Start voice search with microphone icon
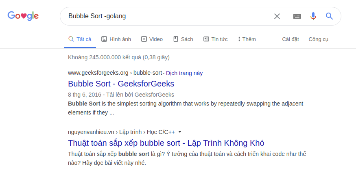Viewport: 356px width, 175px height. [313, 16]
